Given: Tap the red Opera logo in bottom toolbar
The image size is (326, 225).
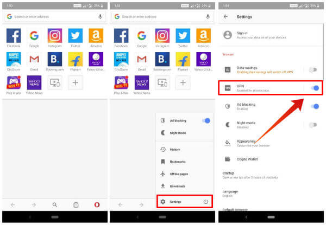Looking at the screenshot, I should [97, 204].
